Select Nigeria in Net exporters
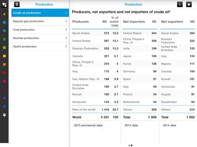Screen dimensions: 197x147 [x=166, y=64]
